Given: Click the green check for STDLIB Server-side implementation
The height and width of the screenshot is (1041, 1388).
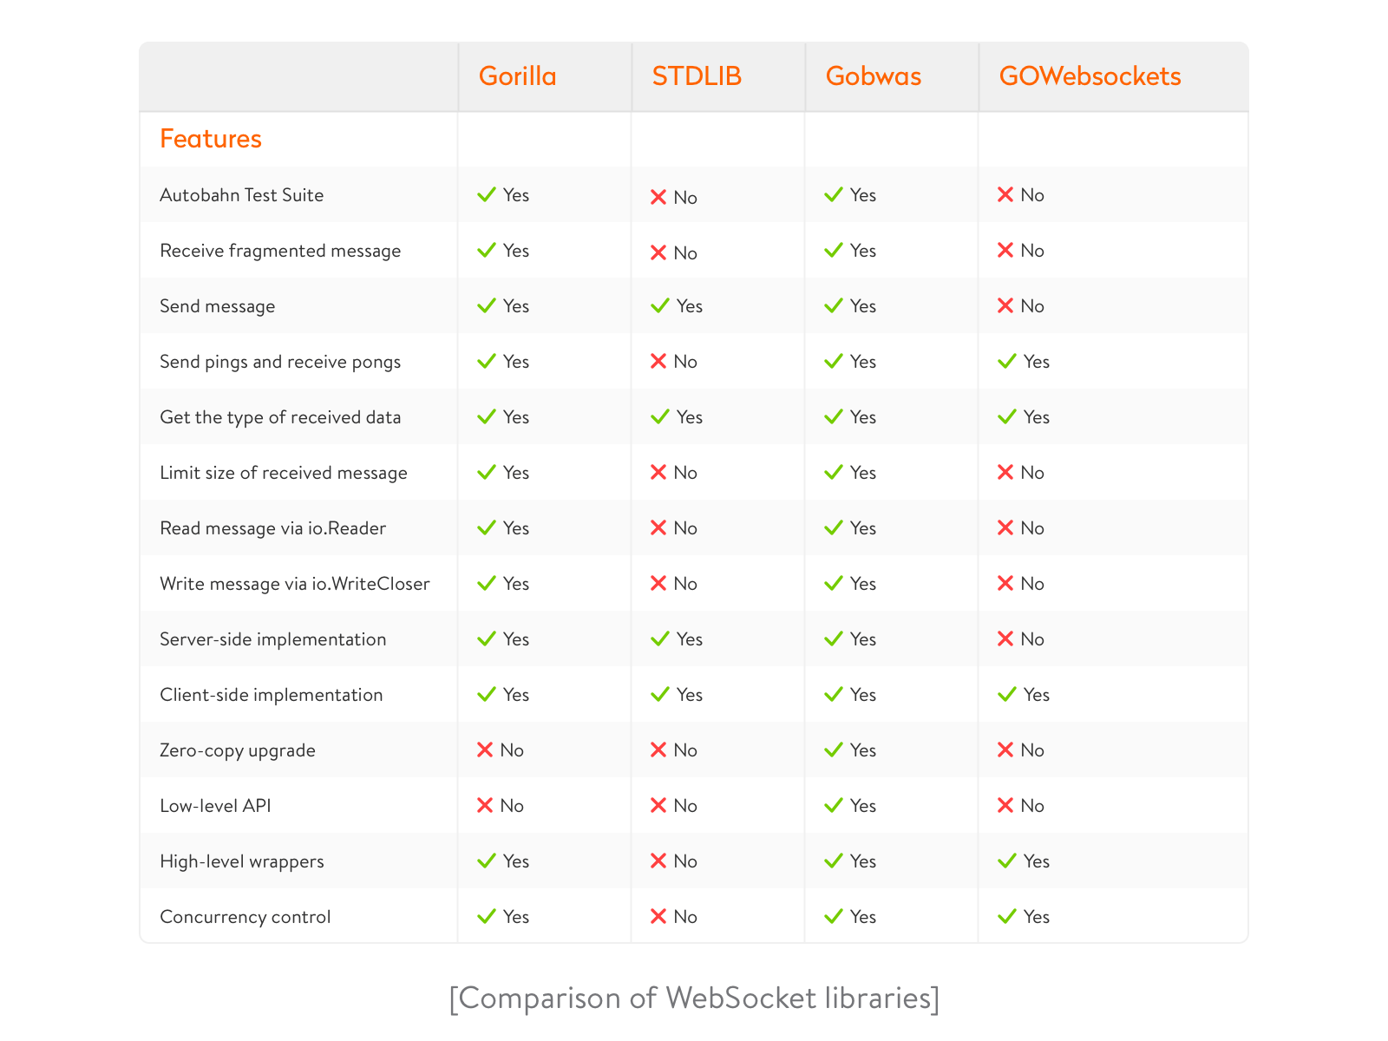Looking at the screenshot, I should 660,638.
